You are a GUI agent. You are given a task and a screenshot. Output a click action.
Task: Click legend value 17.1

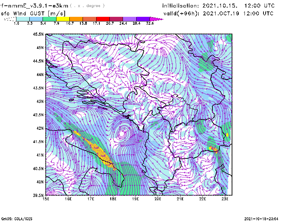(x=97, y=23)
